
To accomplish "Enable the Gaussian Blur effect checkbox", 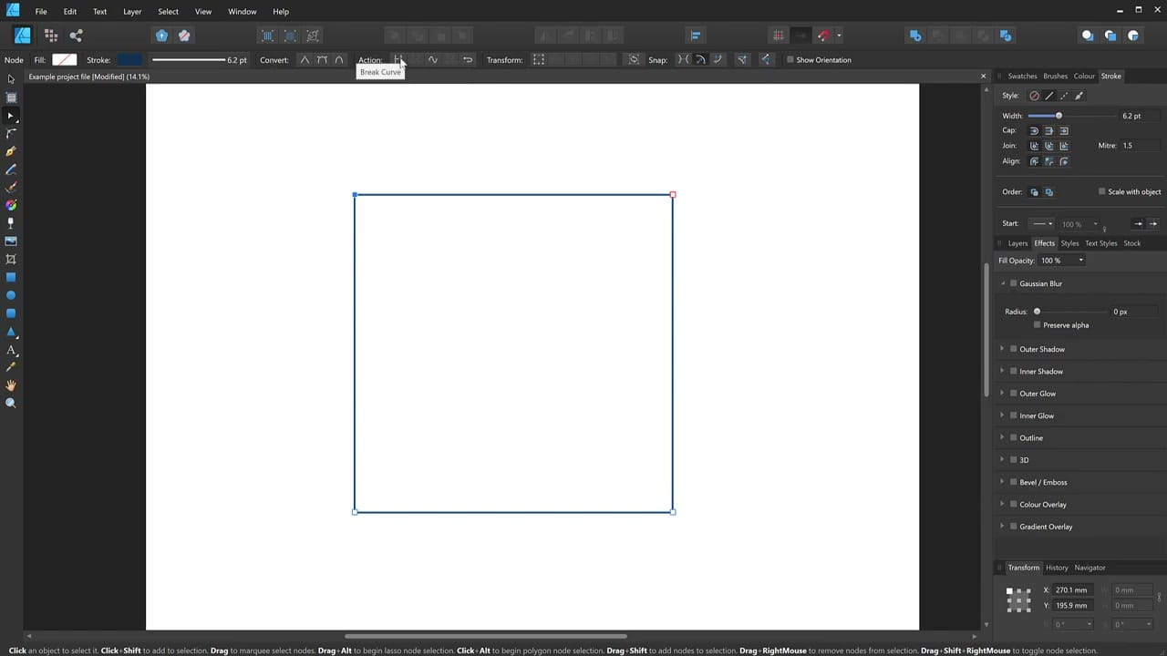I will (1013, 283).
